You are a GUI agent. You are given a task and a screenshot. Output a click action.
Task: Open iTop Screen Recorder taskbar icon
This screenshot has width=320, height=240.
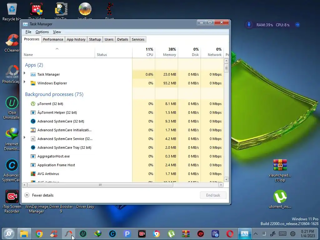tap(142, 234)
